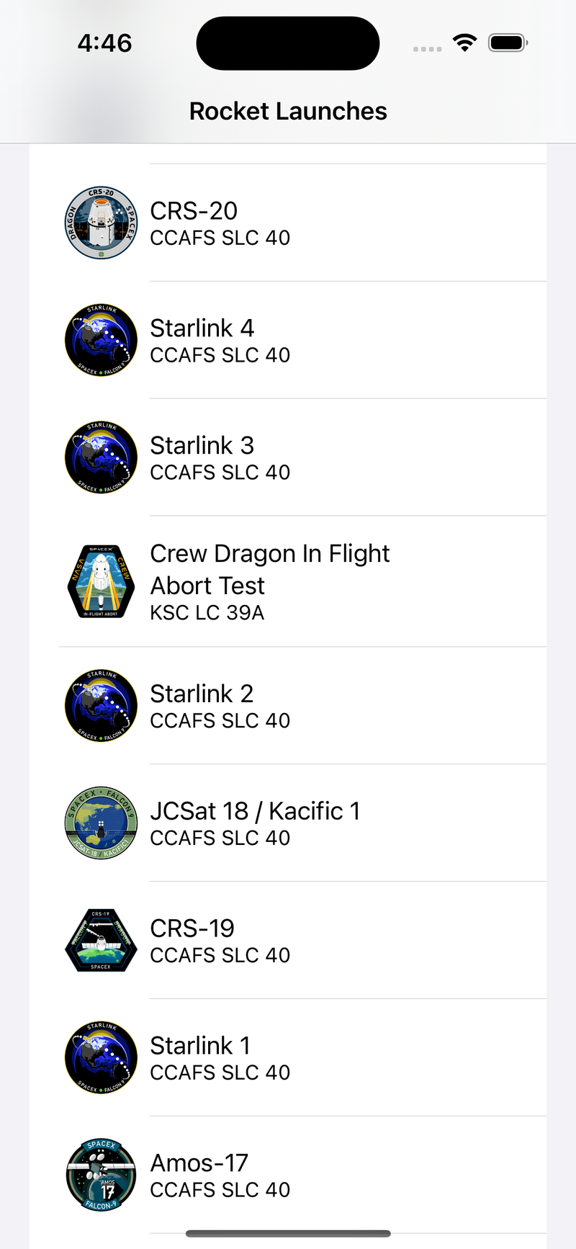Tap the Crew Dragon In-Flight Abort patch
This screenshot has height=1249, width=576.
tap(101, 581)
